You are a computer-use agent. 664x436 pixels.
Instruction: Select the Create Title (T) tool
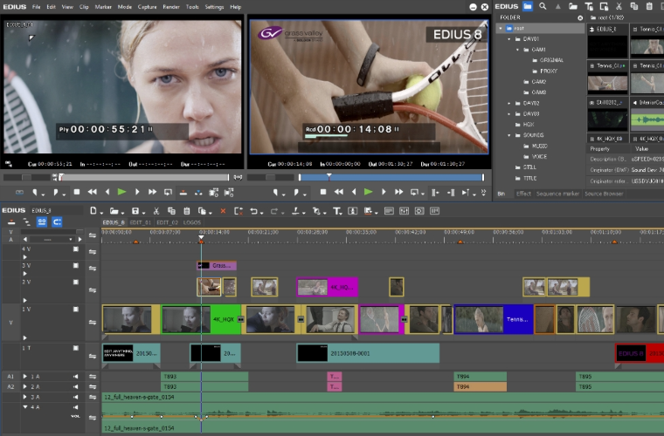pyautogui.click(x=338, y=211)
